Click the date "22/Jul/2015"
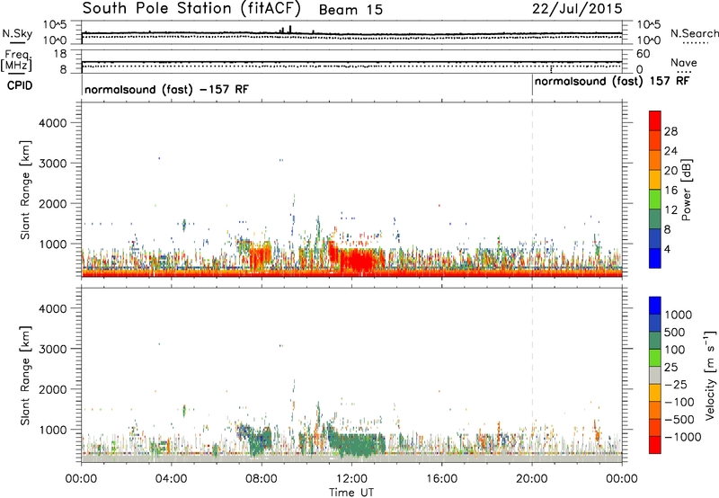The image size is (719, 498). point(577,9)
